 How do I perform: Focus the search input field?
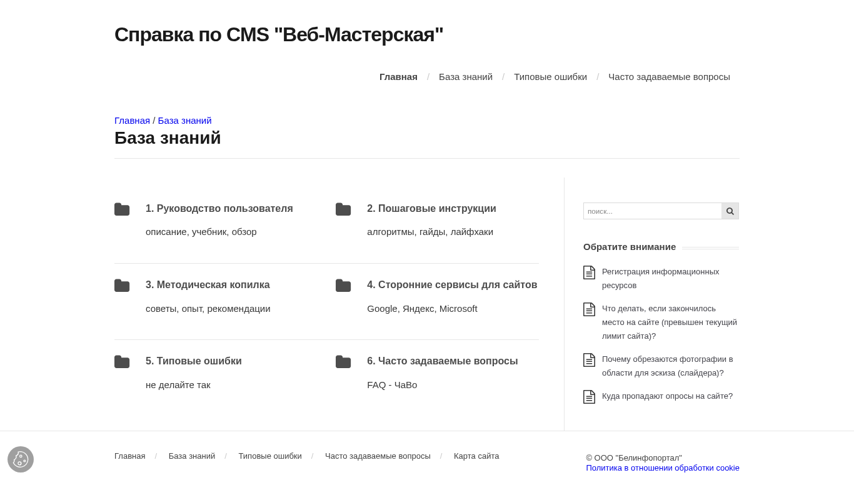[652, 211]
